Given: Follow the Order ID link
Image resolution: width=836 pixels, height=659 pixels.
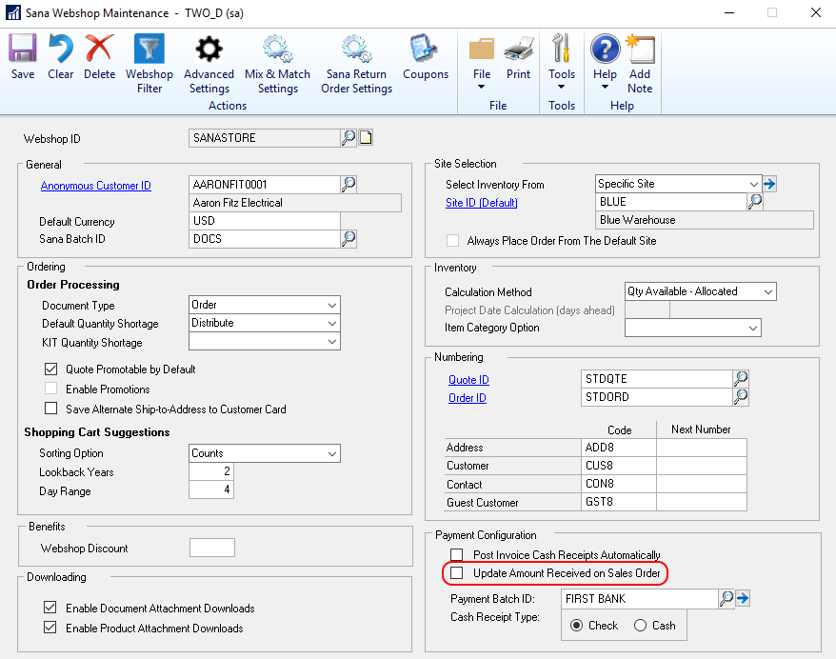Looking at the screenshot, I should [x=468, y=398].
